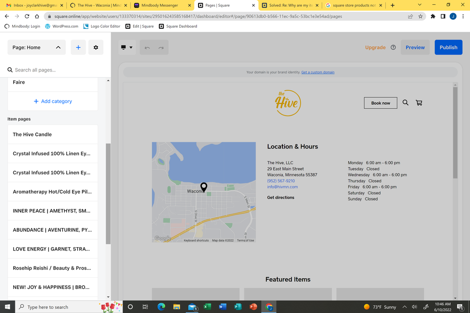Click the help question mark beside Upgrade
The height and width of the screenshot is (313, 470).
click(393, 47)
